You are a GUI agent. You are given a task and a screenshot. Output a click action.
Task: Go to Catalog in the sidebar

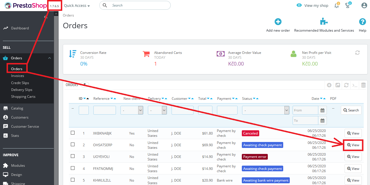point(17,108)
